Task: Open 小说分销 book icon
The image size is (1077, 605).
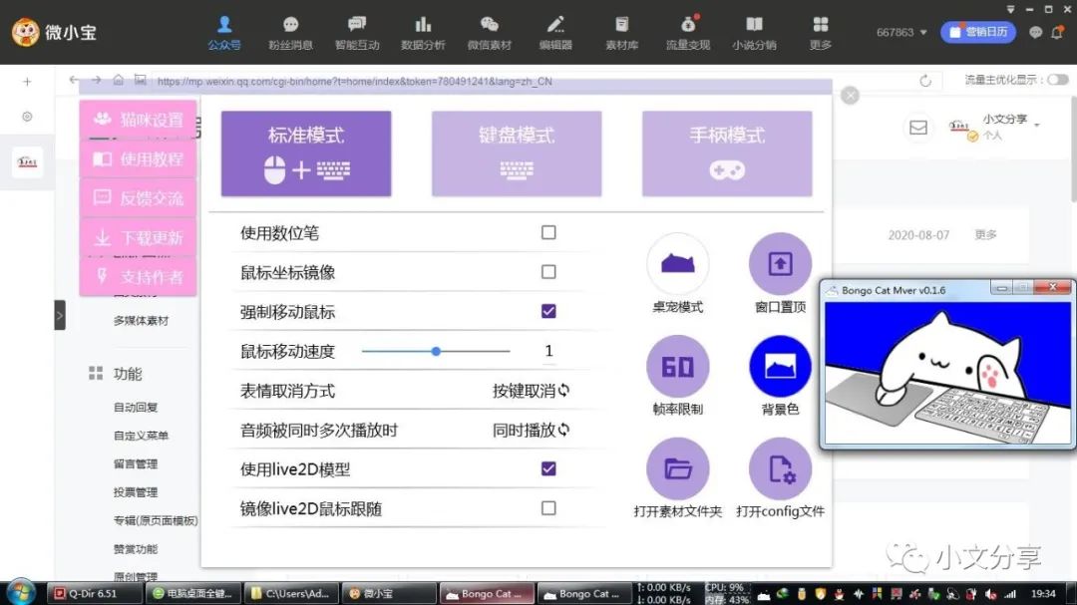Action: (754, 25)
